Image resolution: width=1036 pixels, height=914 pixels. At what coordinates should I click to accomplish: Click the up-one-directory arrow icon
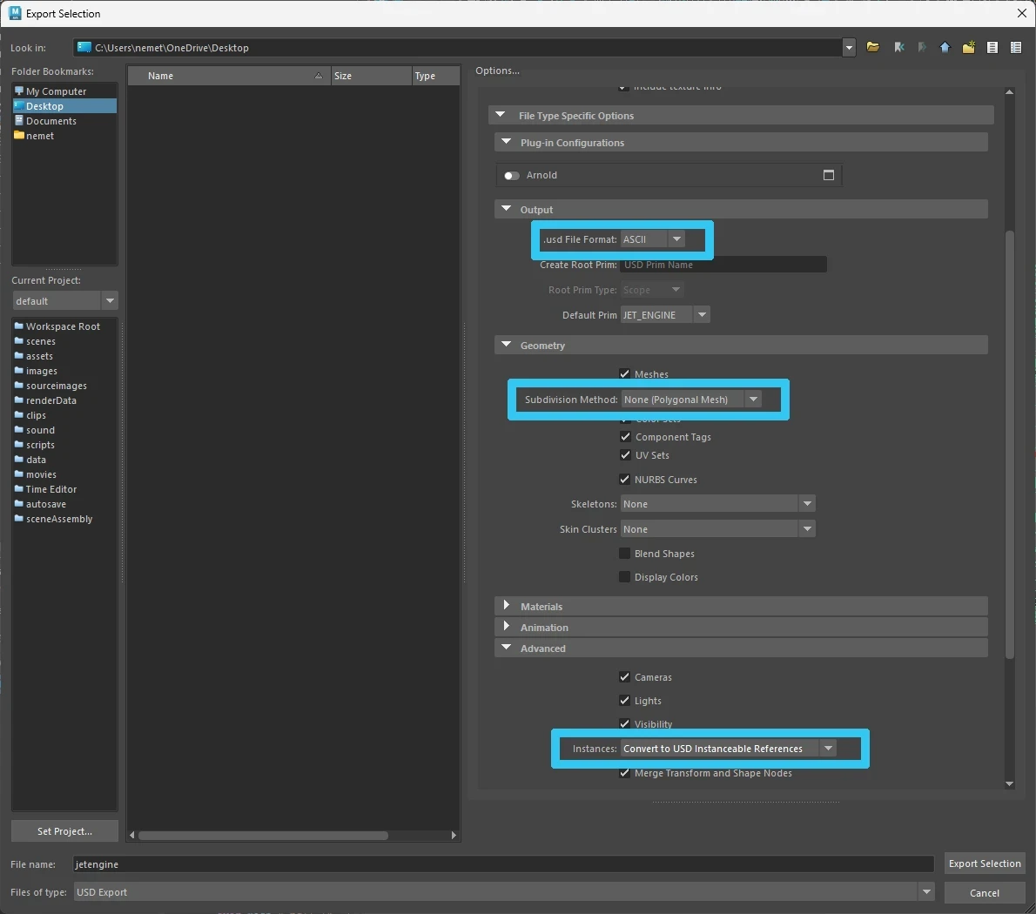945,47
